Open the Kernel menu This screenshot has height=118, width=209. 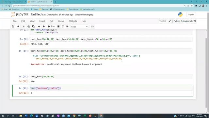point(61,21)
